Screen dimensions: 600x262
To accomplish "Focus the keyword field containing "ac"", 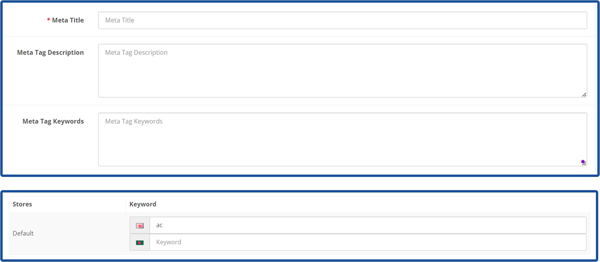I will [x=368, y=225].
